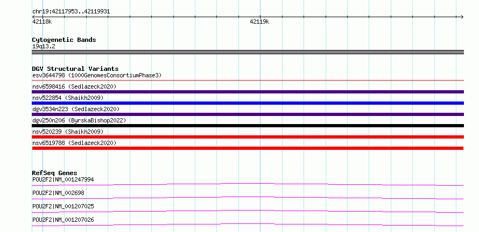Screen dimensions: 479x232
Task: Click the right arrowhead of the coordinate ruler
Action: point(462,17)
